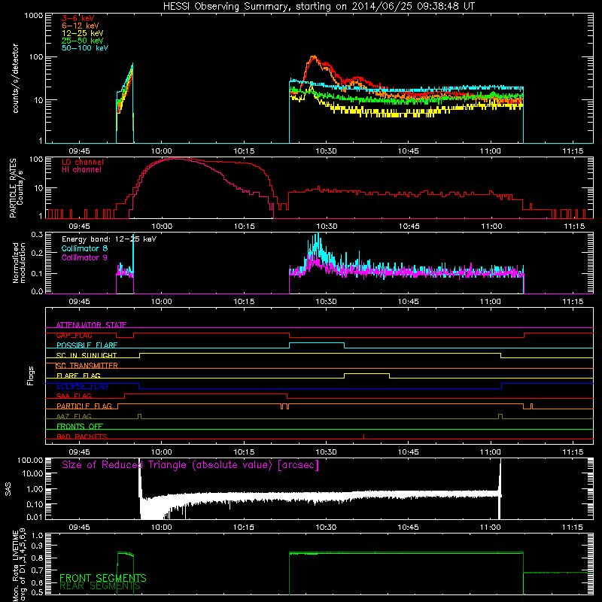This screenshot has height=602, width=602.
Task: Click the 10:30 label under counts panel
Action: pyautogui.click(x=326, y=151)
